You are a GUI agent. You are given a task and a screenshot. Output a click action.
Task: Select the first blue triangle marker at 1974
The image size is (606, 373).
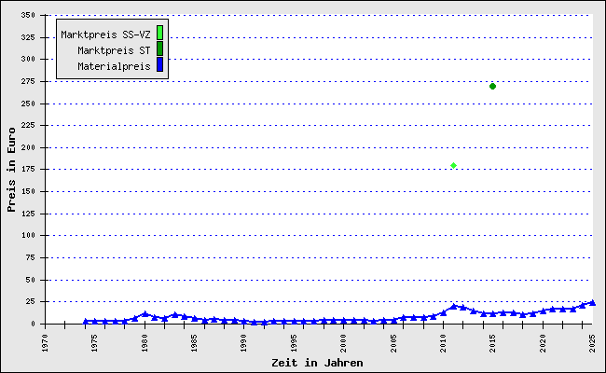(x=86, y=321)
